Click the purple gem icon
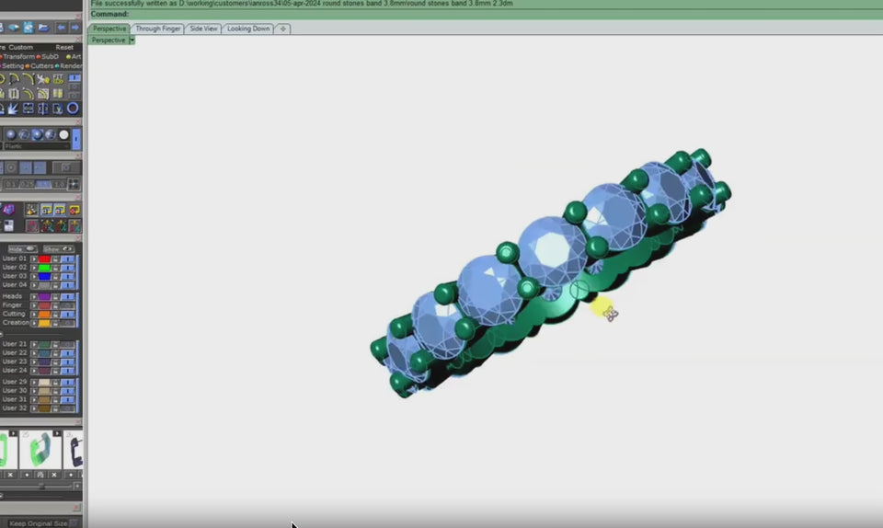Screen dimensions: 883x528 click(x=8, y=210)
